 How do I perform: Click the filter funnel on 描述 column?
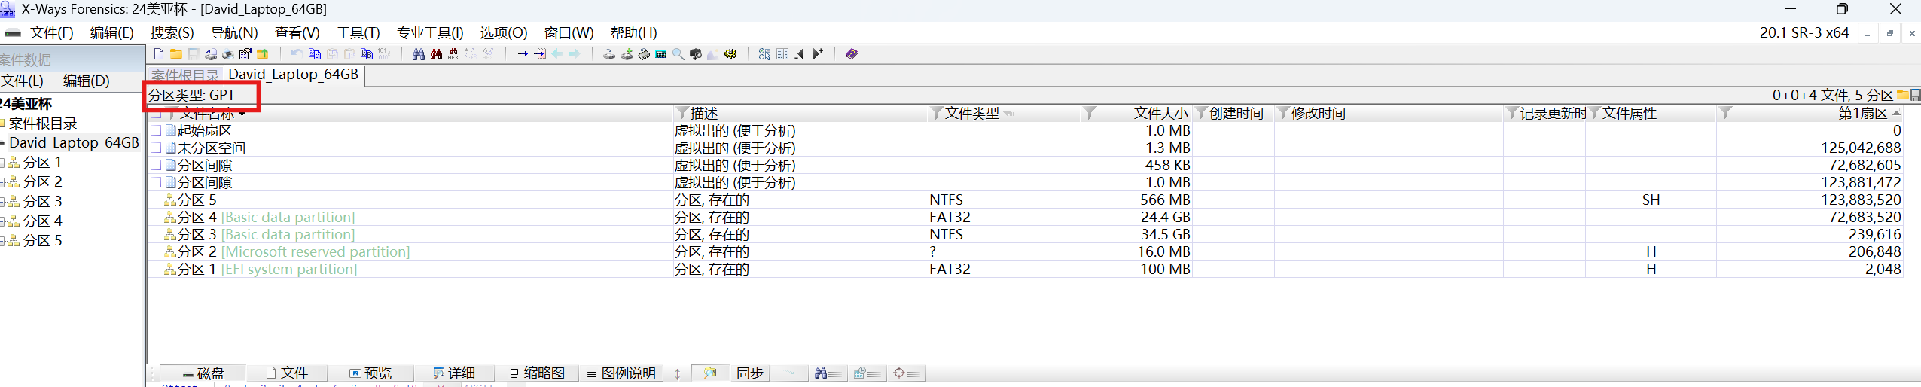coord(682,113)
